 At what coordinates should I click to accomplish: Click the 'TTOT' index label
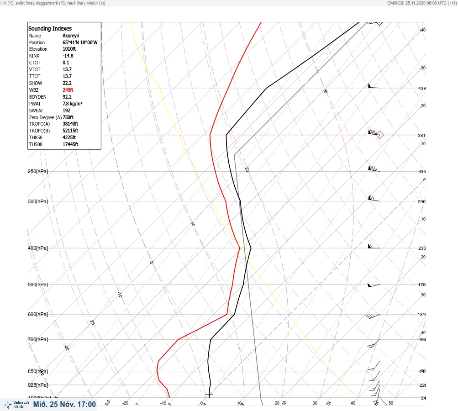click(35, 76)
